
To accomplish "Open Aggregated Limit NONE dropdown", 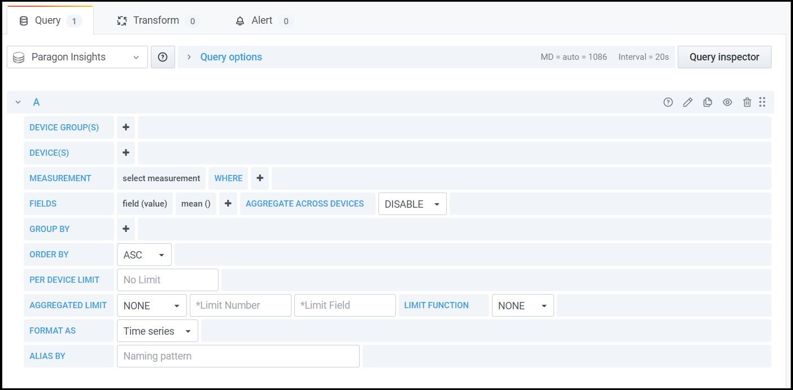I will coord(152,305).
